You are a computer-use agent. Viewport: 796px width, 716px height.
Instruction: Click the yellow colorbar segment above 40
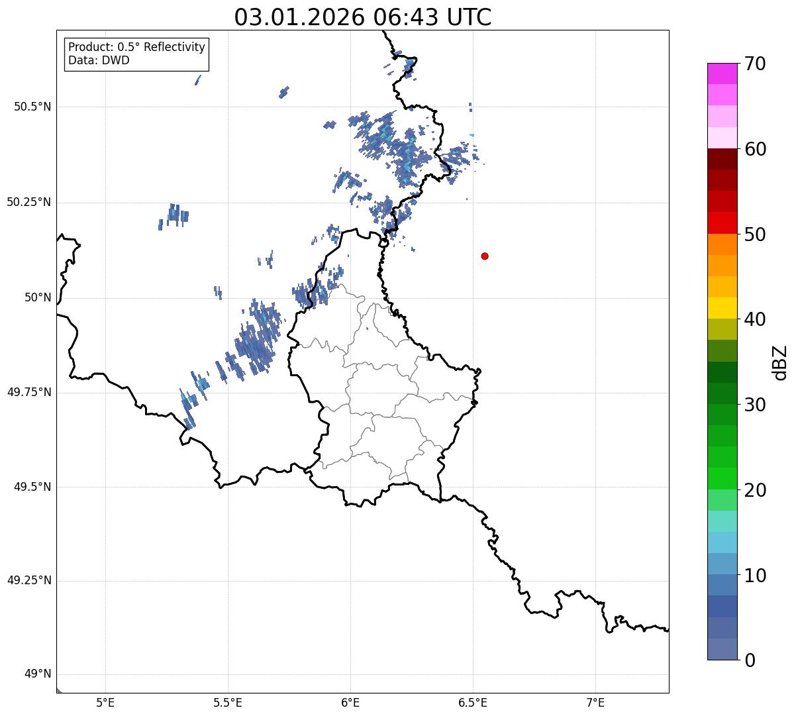click(x=722, y=308)
